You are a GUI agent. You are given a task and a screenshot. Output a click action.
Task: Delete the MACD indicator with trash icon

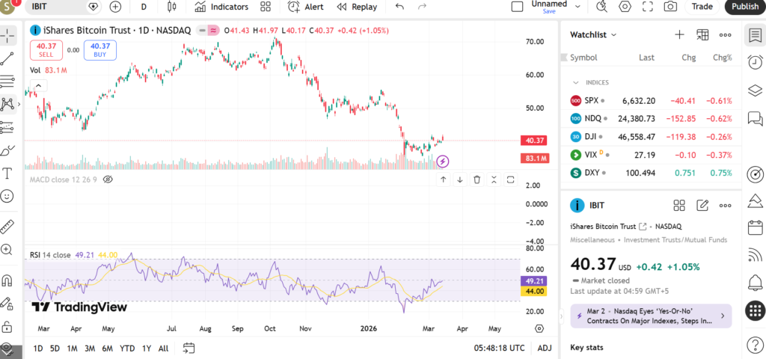click(477, 179)
